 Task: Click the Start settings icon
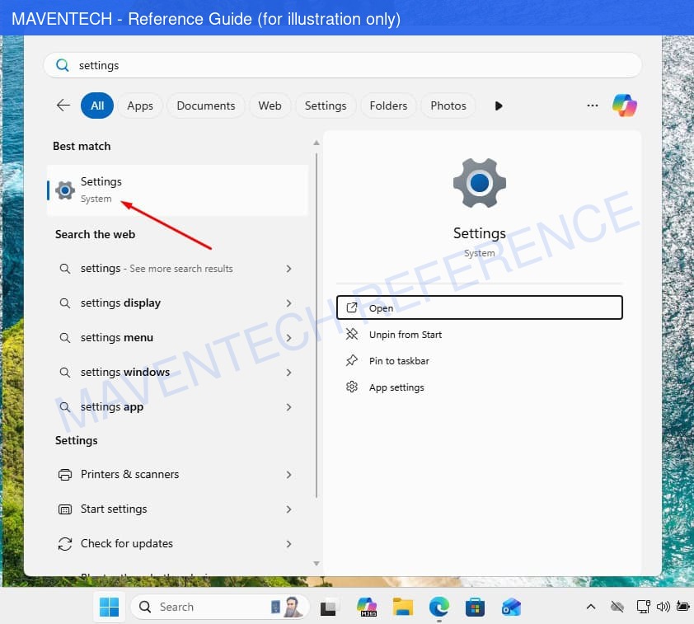coord(65,509)
